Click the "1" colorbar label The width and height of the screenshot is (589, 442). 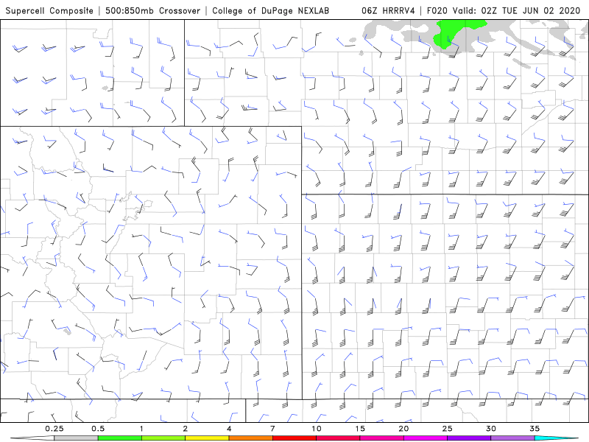[141, 429]
